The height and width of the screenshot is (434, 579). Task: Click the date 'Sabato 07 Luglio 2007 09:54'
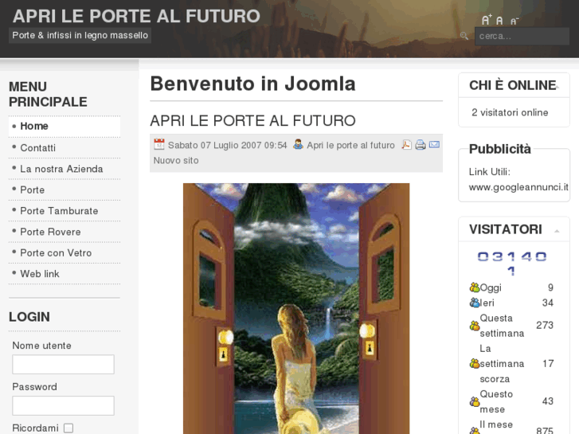[x=228, y=145]
